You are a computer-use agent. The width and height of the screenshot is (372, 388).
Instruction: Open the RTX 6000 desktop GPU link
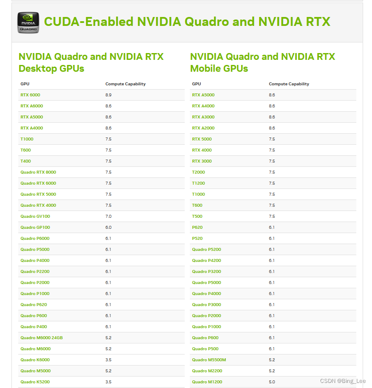30,95
